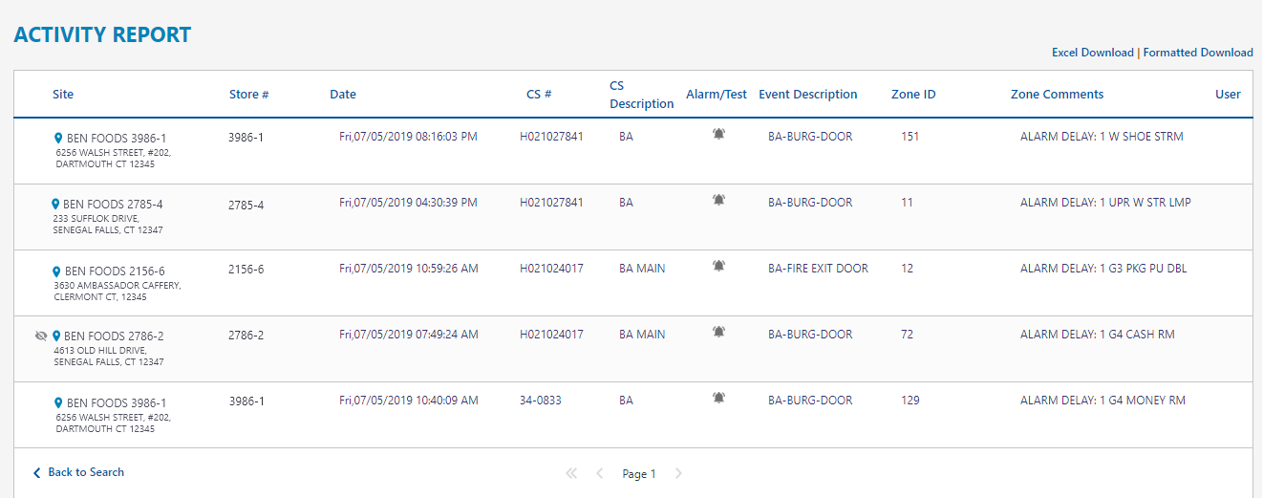Click alarm bell icon in 10:40:09 AM row
1263x499 pixels.
pos(718,399)
